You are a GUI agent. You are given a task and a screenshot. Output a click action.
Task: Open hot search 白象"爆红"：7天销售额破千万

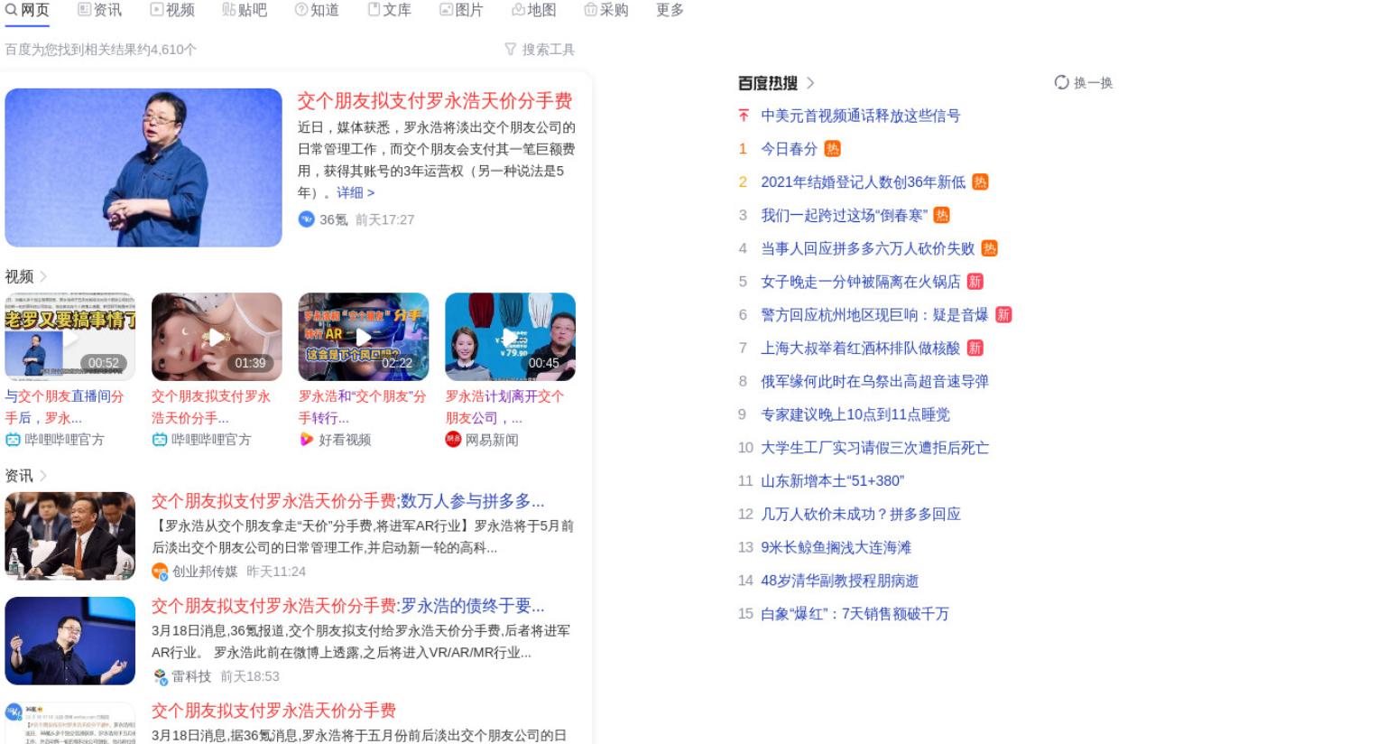[855, 614]
